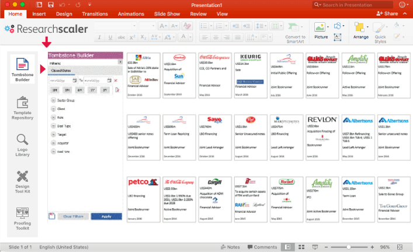Image resolution: width=413 pixels, height=252 pixels.
Task: Switch to Slide Sorter view
Action: tap(301, 247)
